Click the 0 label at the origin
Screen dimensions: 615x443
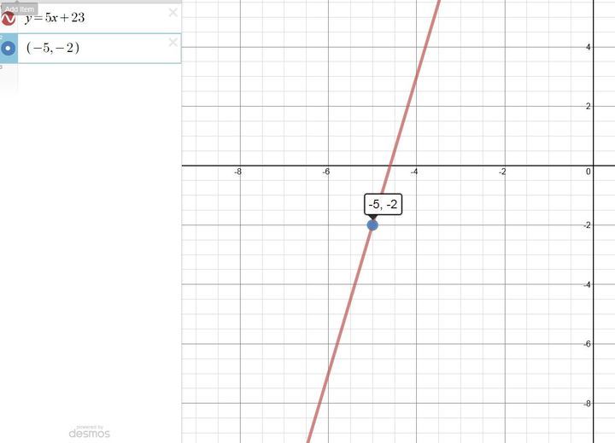(x=588, y=172)
